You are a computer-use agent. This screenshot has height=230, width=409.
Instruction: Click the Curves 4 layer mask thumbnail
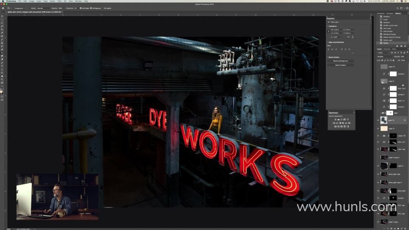tap(393, 74)
